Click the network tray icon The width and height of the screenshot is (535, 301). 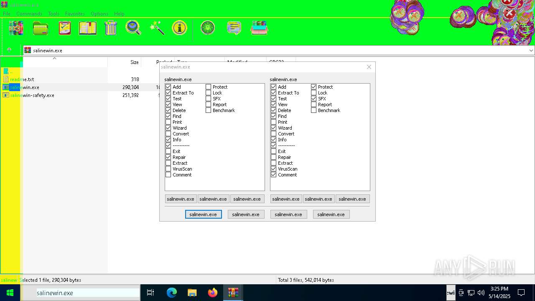[471, 293]
